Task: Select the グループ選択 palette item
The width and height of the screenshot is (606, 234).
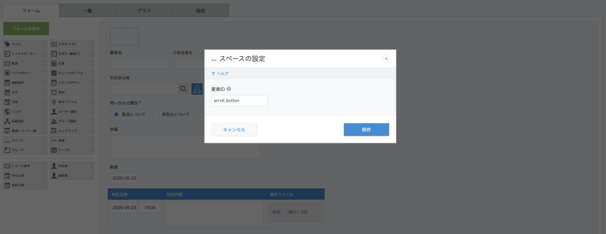Action: click(x=72, y=121)
